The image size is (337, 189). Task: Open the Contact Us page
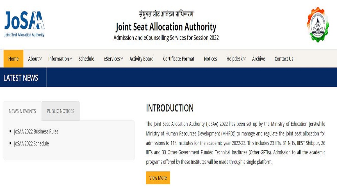click(284, 59)
